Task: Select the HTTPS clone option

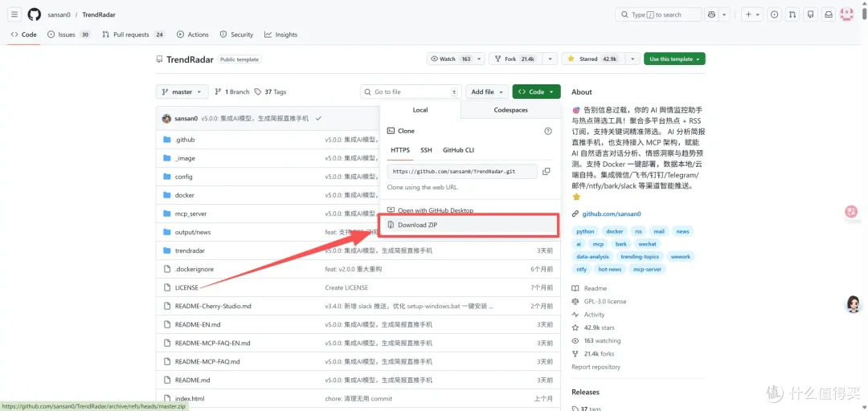Action: (400, 150)
